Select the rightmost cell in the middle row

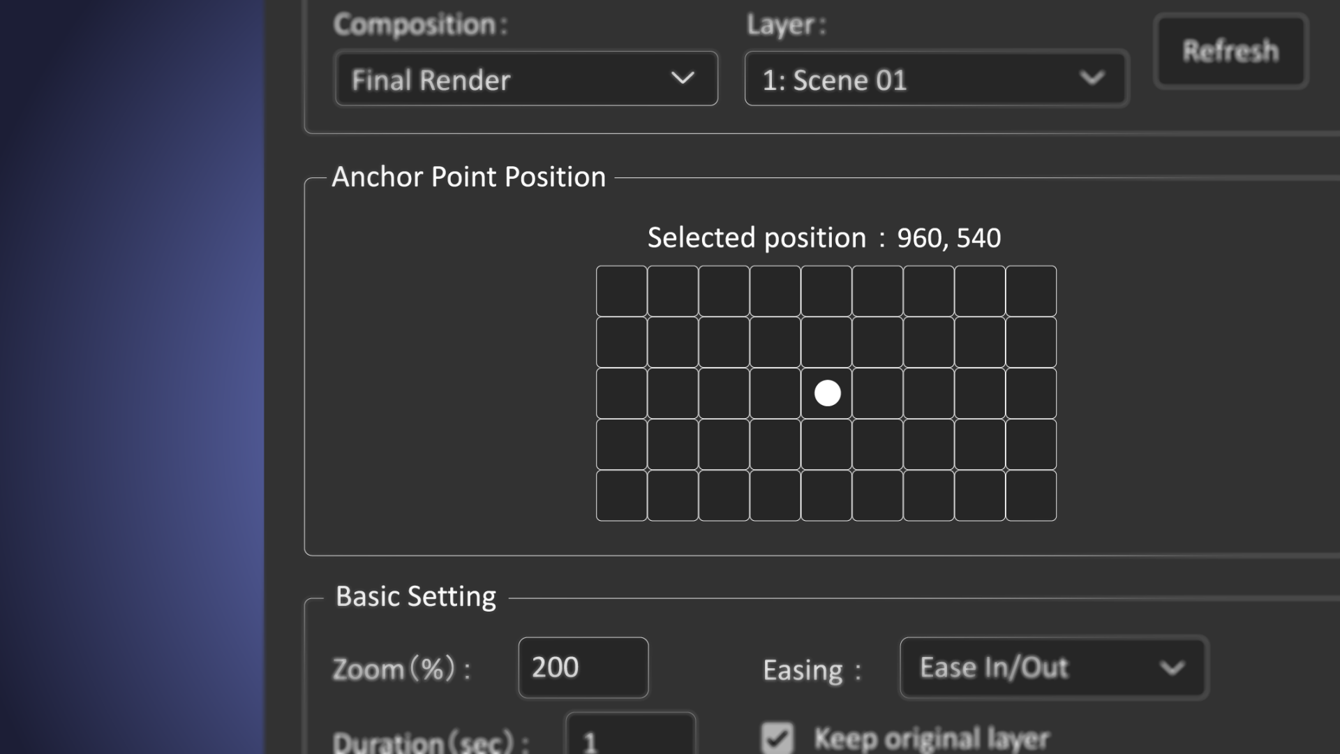click(x=1031, y=393)
